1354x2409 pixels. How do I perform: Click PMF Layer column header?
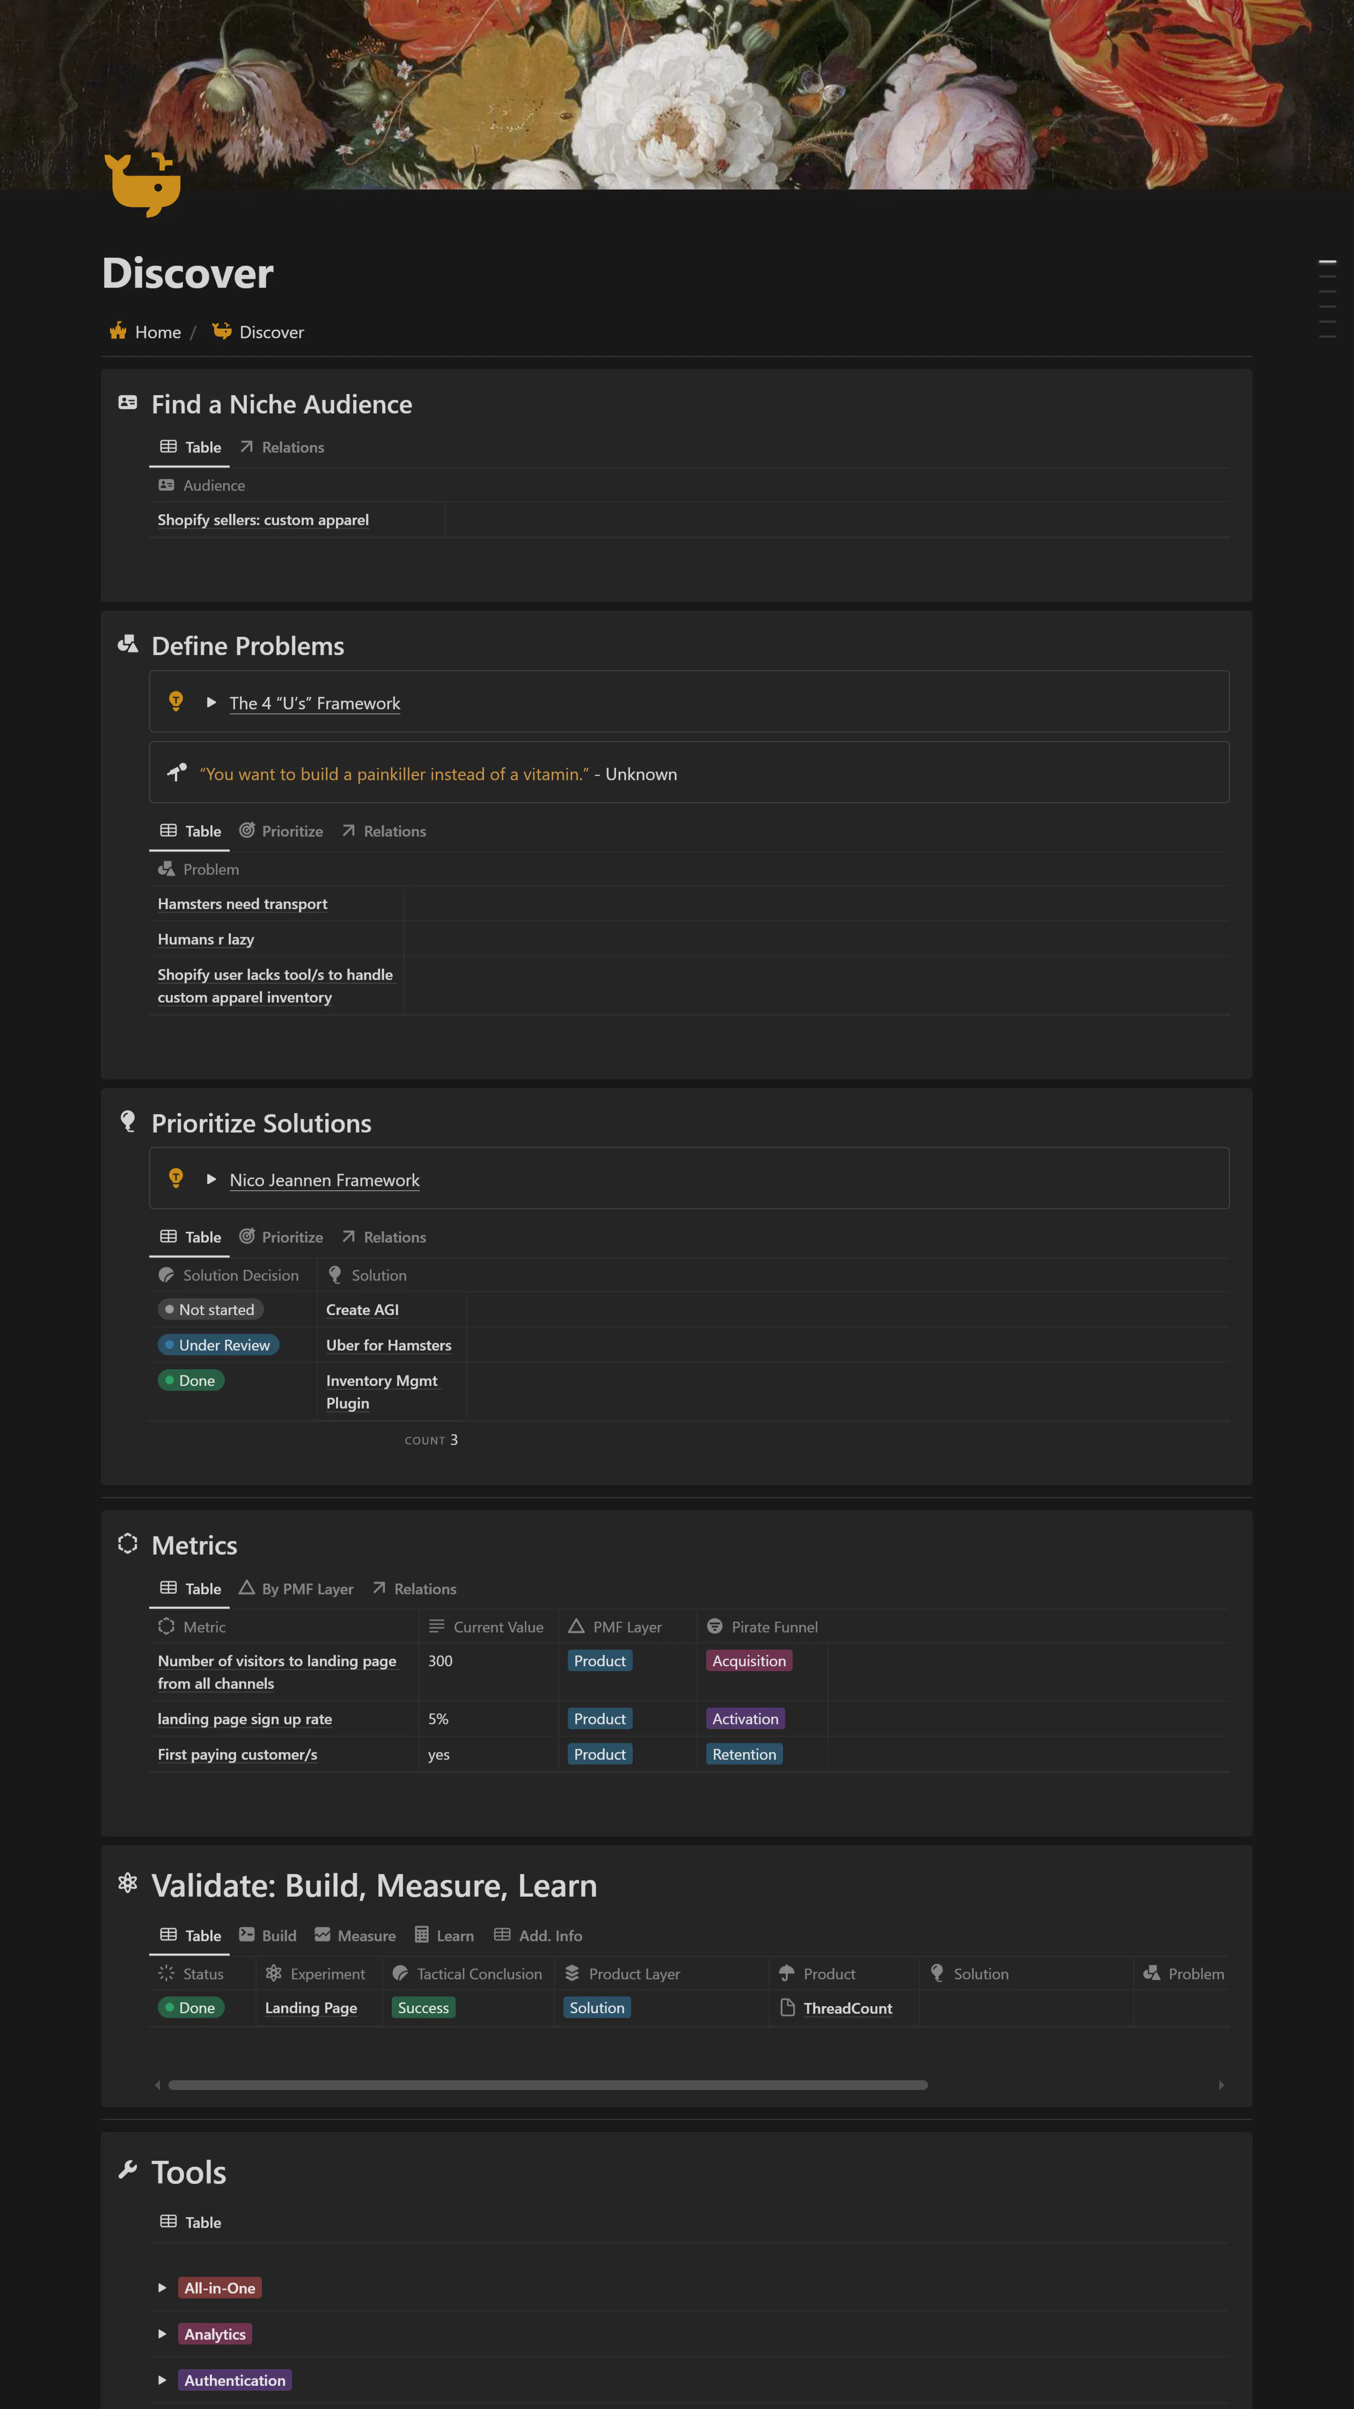point(615,1626)
